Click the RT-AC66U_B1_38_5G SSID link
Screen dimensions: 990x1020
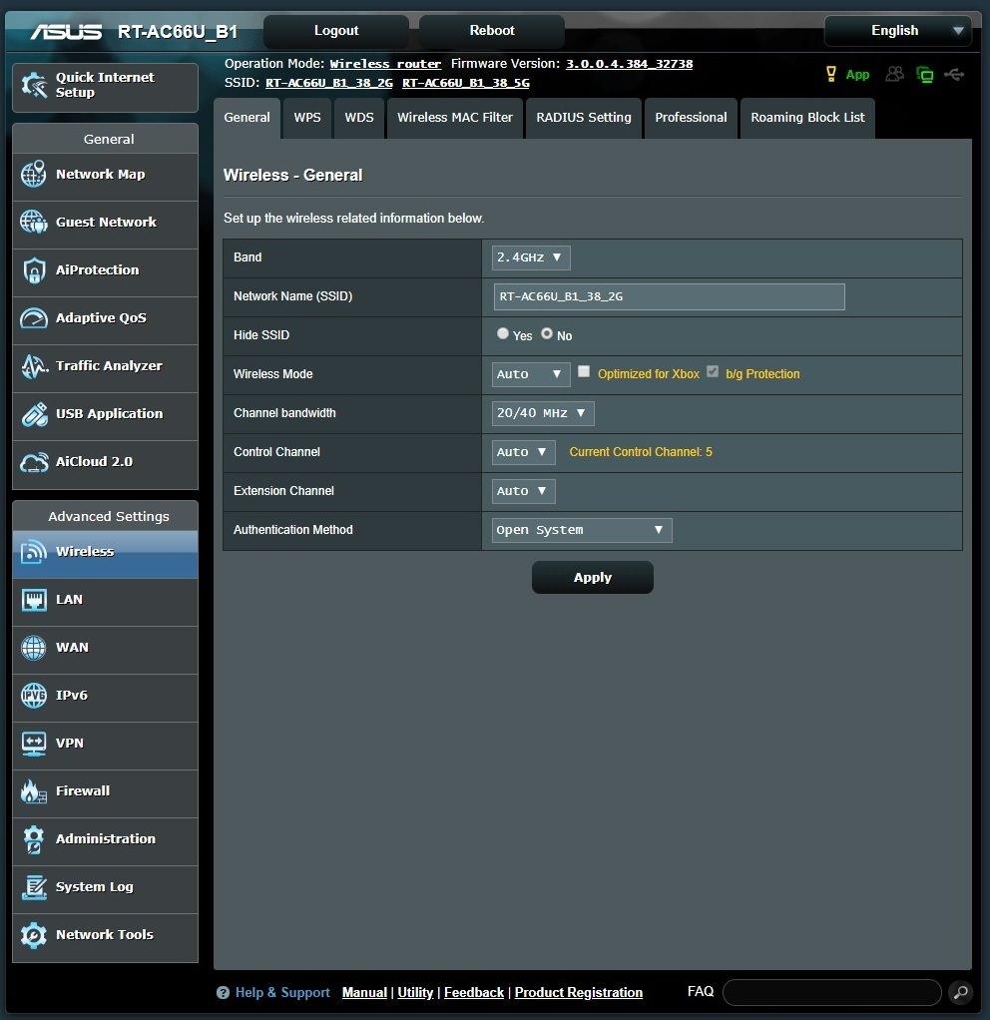click(466, 83)
